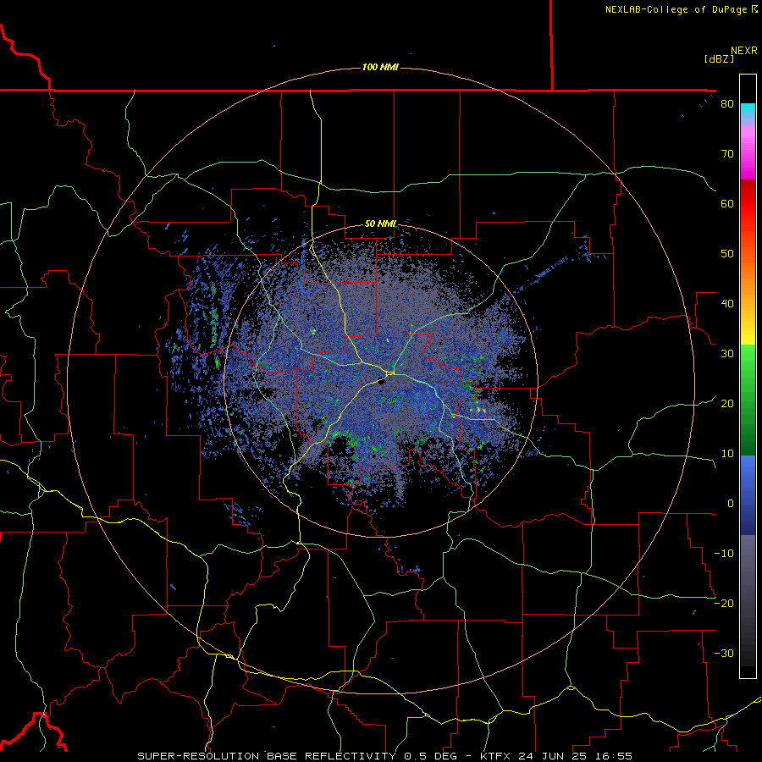This screenshot has height=762, width=762.
Task: Click the 50 NMI range ring label
Action: [x=380, y=224]
